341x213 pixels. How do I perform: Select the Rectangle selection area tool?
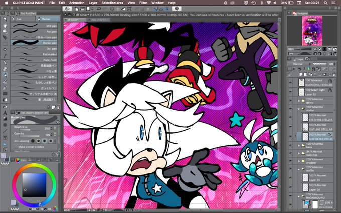point(5,44)
